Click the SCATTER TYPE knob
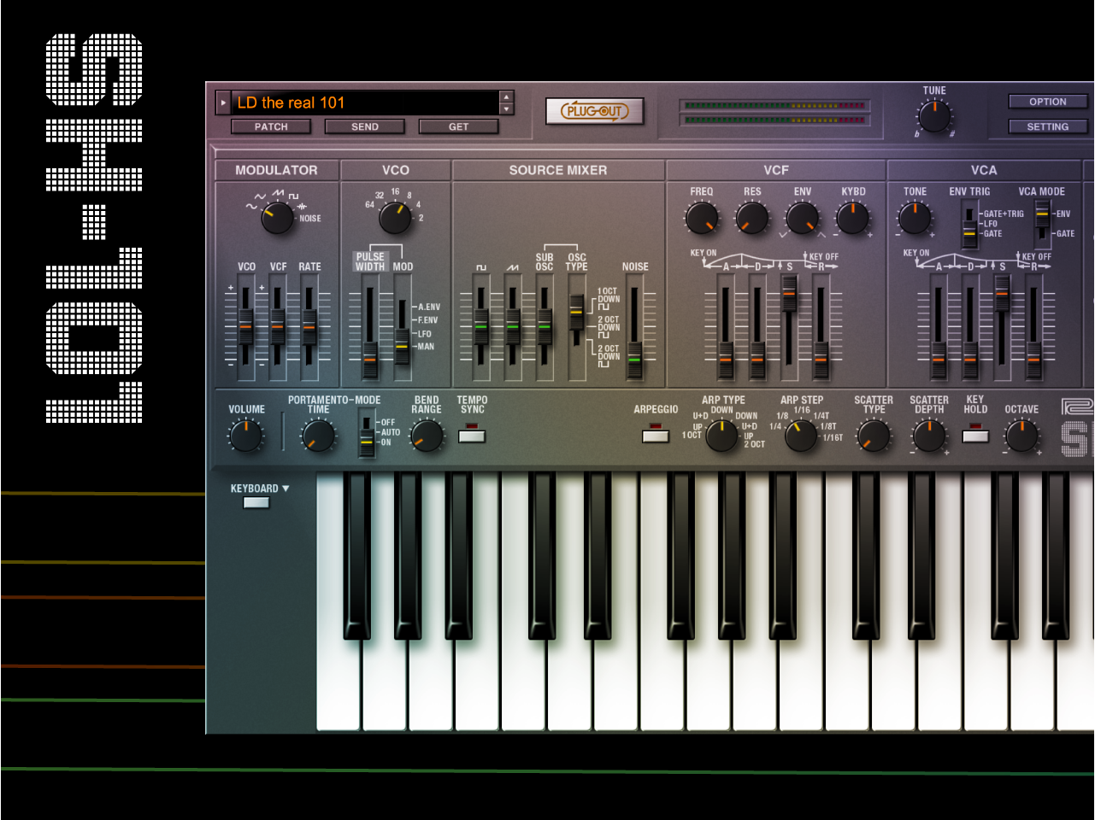Screen dimensions: 1095x820 click(x=873, y=436)
